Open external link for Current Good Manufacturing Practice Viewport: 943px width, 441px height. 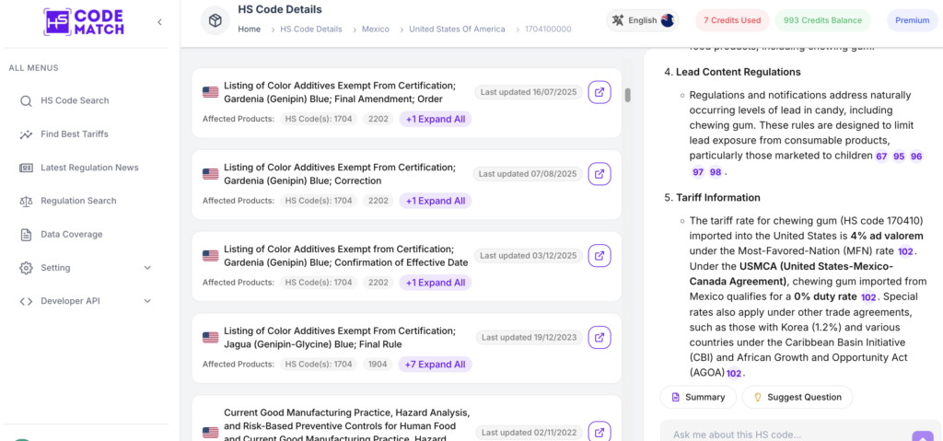600,432
